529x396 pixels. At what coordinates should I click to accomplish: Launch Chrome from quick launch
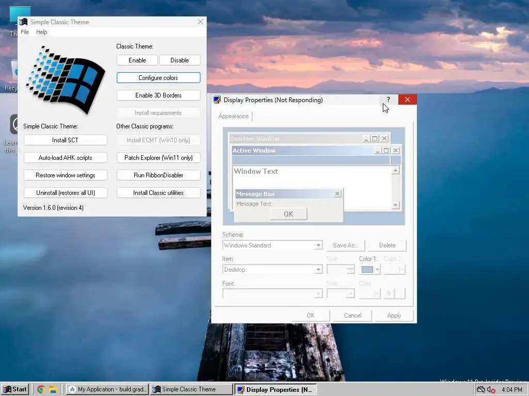pos(41,390)
